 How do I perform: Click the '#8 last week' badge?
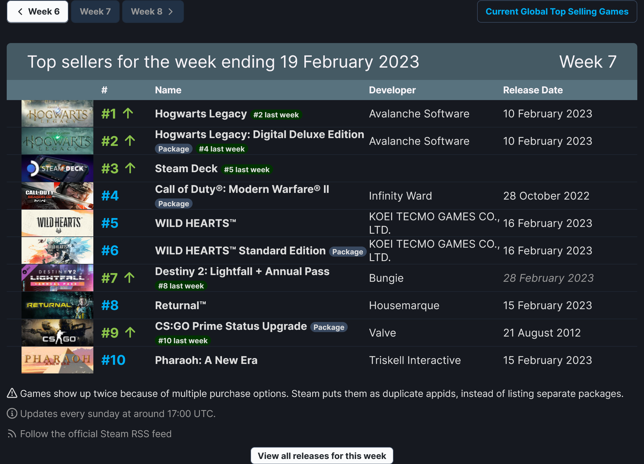(x=181, y=286)
